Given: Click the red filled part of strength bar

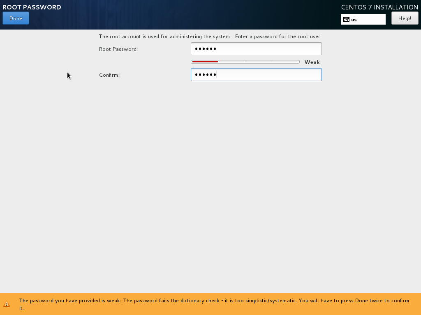Looking at the screenshot, I should coord(205,62).
